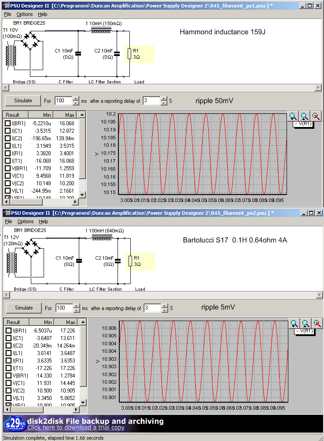Select C2 capacitor symbol in ps2 schematic
The height and width of the screenshot is (441, 324).
pyautogui.click(x=118, y=261)
